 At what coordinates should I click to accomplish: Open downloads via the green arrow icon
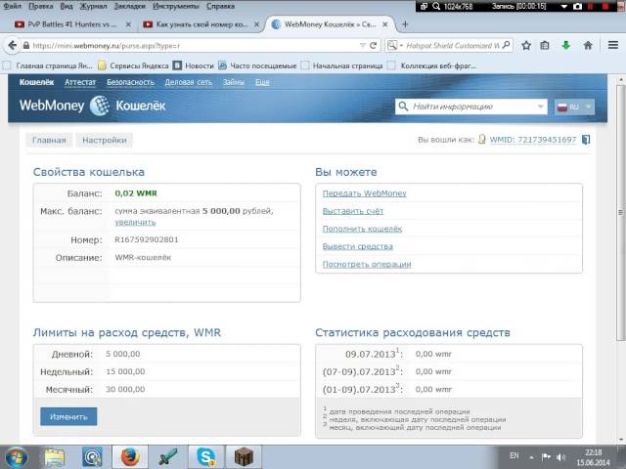tap(565, 46)
